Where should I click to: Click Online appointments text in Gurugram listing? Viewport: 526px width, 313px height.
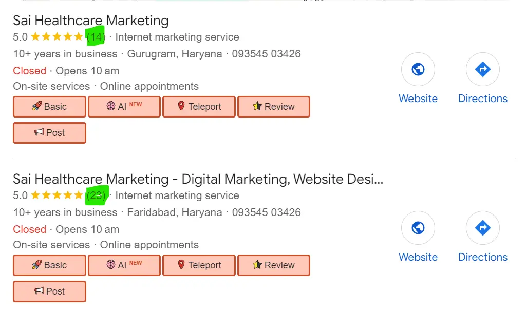(149, 87)
